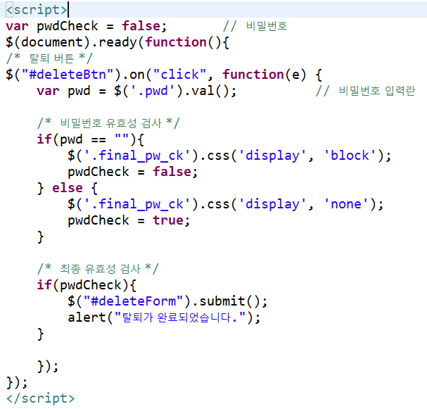
Task: Click the ".submit();" call
Action: coord(229,301)
